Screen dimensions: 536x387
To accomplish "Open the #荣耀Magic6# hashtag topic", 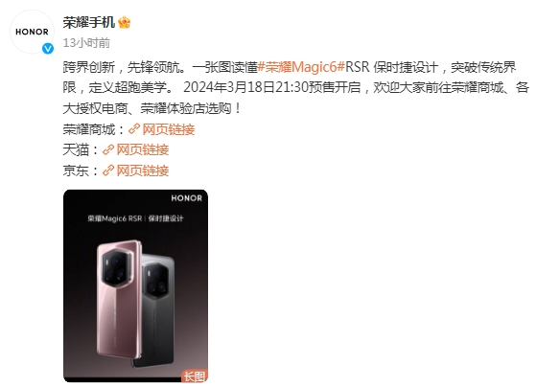I will [301, 67].
